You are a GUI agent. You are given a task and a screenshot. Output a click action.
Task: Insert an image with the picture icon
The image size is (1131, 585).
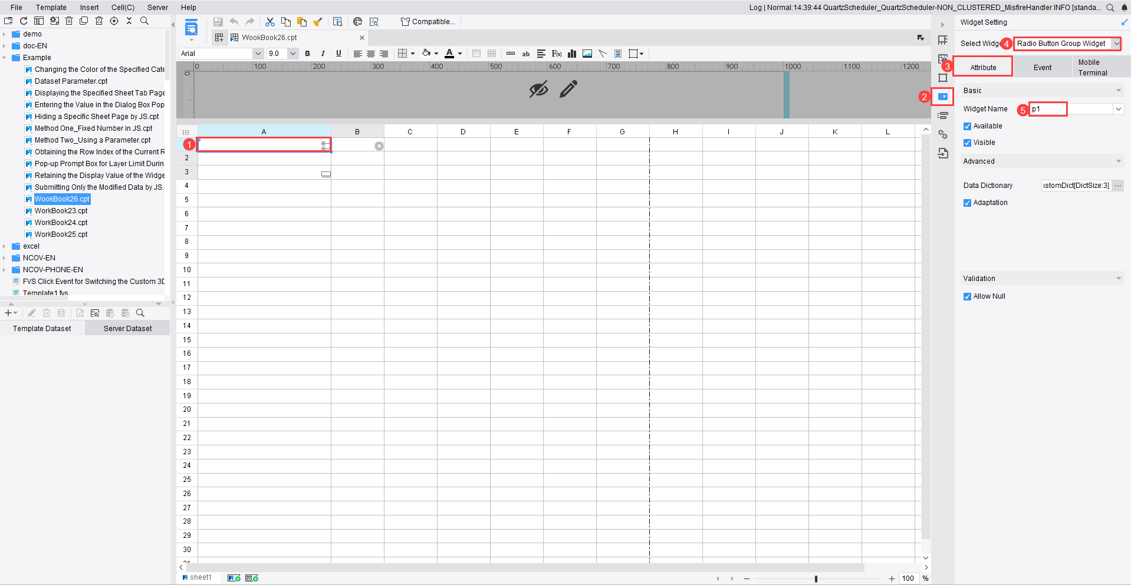[x=587, y=54]
